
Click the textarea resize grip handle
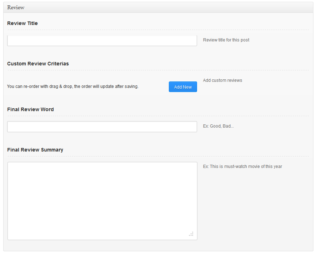pos(191,234)
